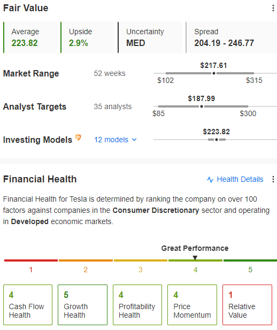This screenshot has height=330, width=277.
Task: Click the Great Performance triangle marker
Action: click(x=195, y=258)
